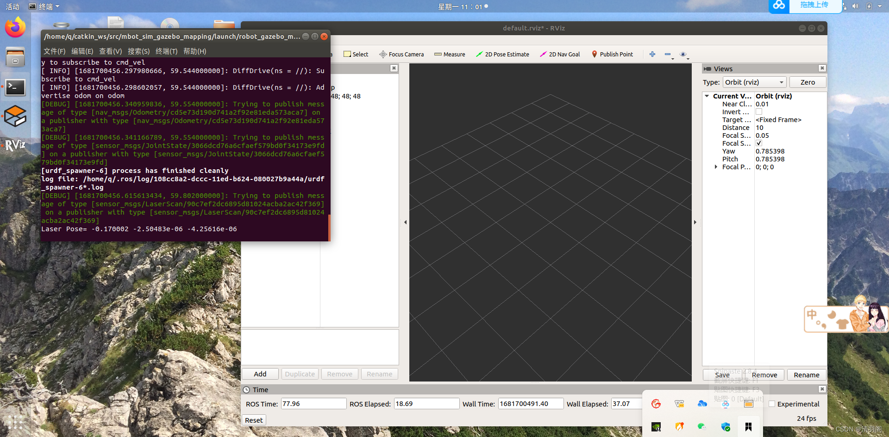The width and height of the screenshot is (889, 437).
Task: Close the Views panel
Action: 822,68
